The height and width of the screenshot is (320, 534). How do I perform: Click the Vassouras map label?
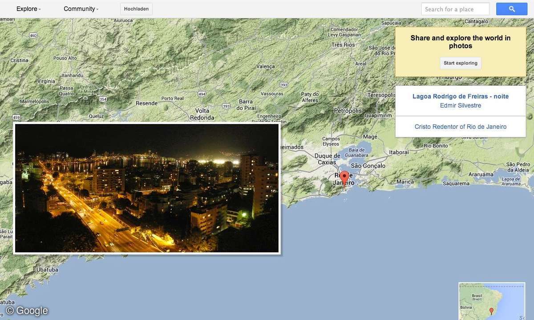272,94
